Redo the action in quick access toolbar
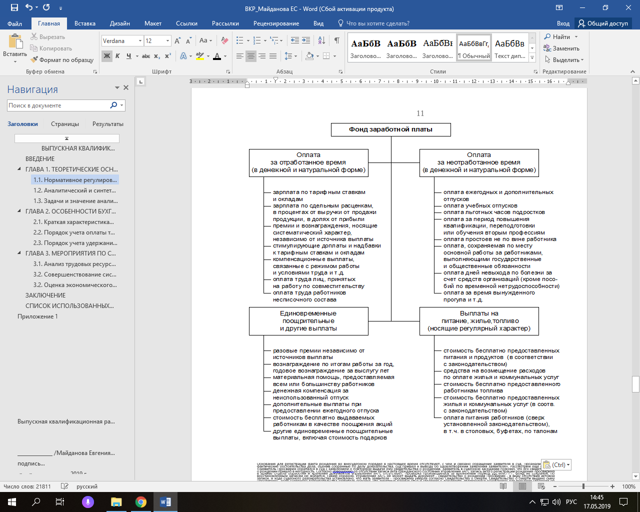Image resolution: width=640 pixels, height=512 pixels. 46,8
